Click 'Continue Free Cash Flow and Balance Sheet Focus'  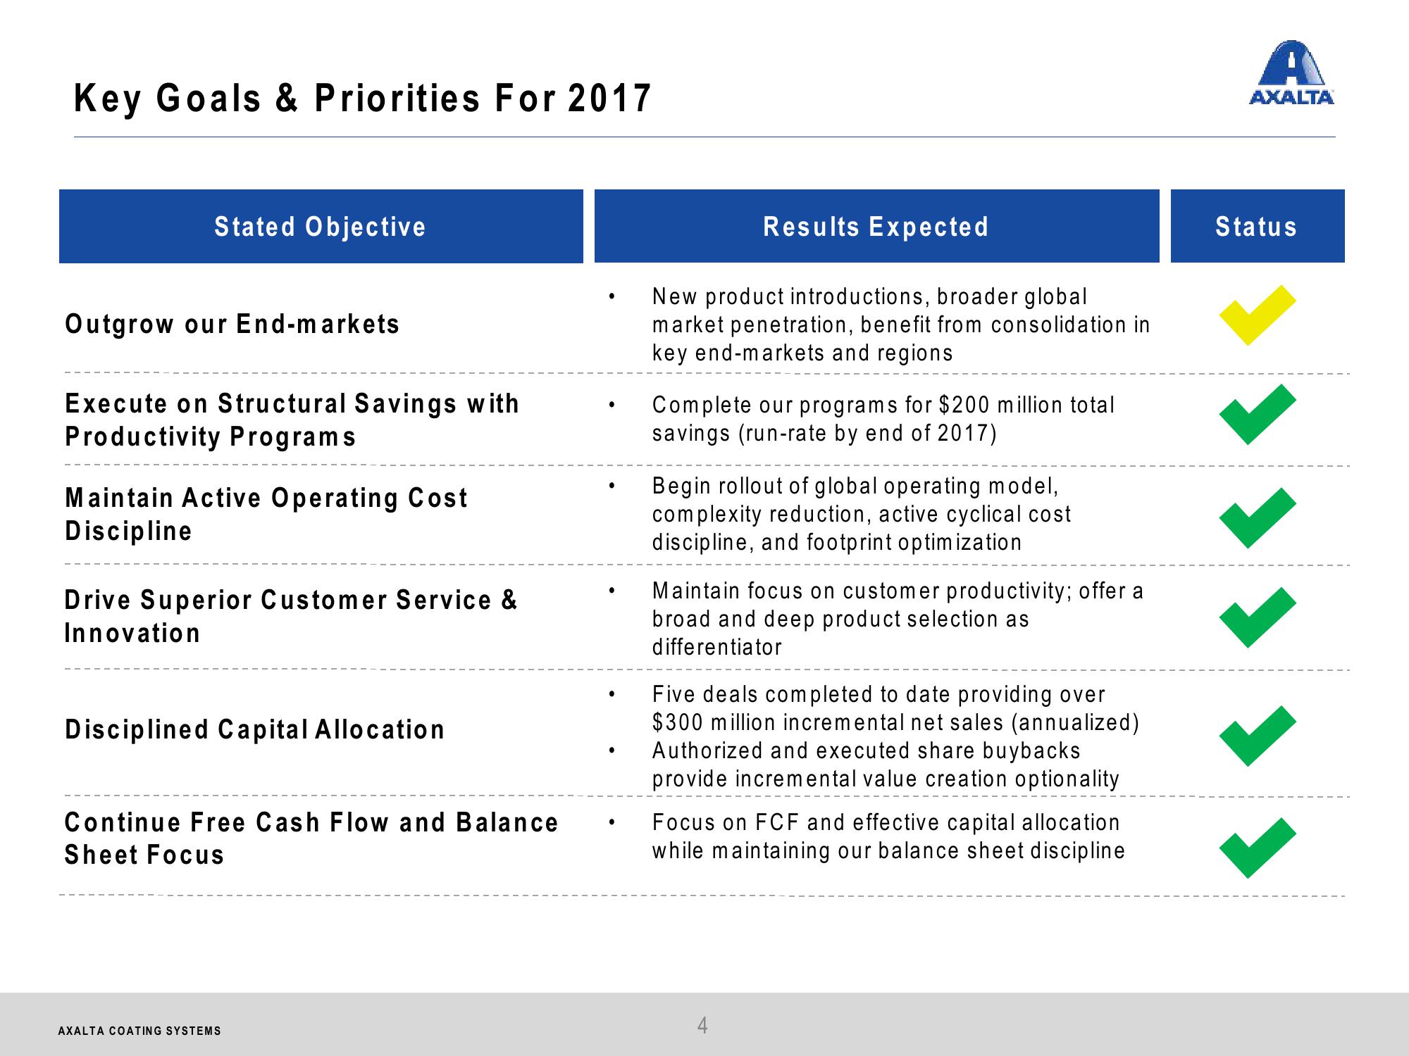(311, 838)
